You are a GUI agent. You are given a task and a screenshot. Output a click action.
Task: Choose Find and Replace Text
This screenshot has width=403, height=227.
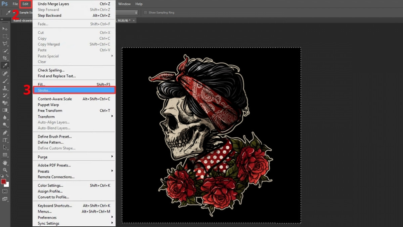coord(74,76)
